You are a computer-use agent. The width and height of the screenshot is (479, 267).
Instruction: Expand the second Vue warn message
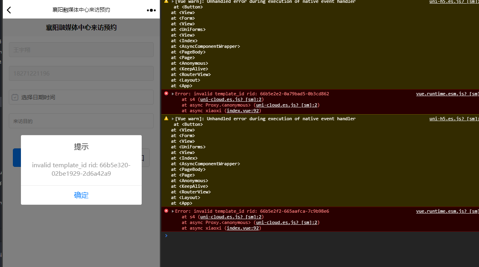[173, 119]
